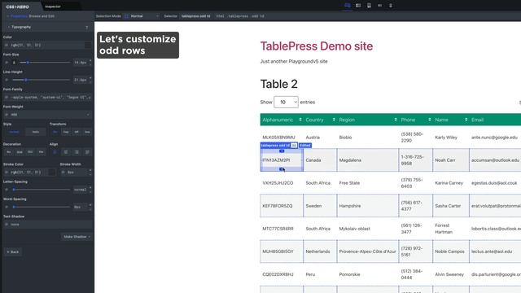Click the Word-Spacing slider
Screen dimensions: 521x293
pos(42,207)
